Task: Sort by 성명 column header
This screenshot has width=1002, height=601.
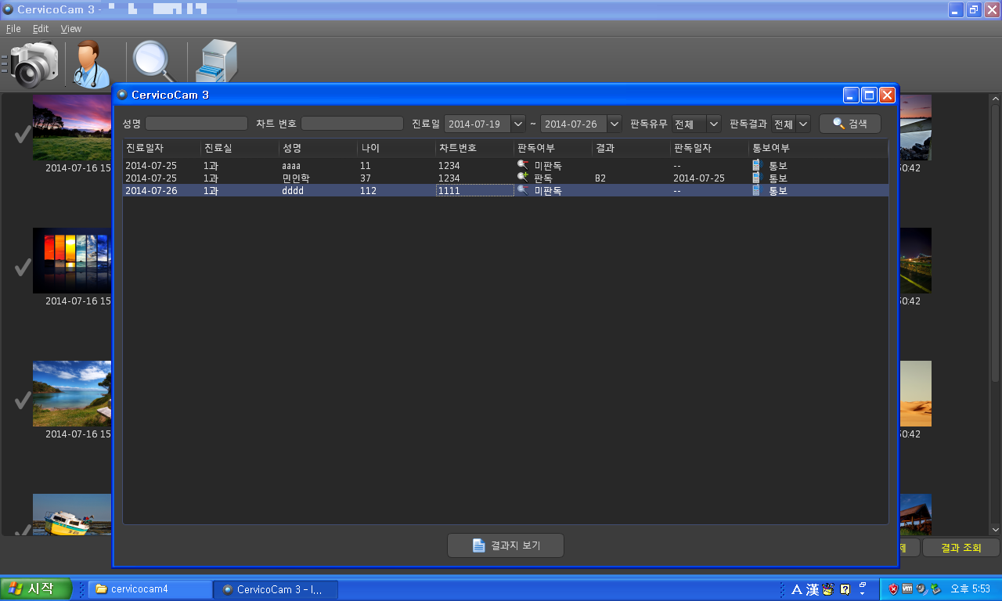Action: [x=319, y=148]
